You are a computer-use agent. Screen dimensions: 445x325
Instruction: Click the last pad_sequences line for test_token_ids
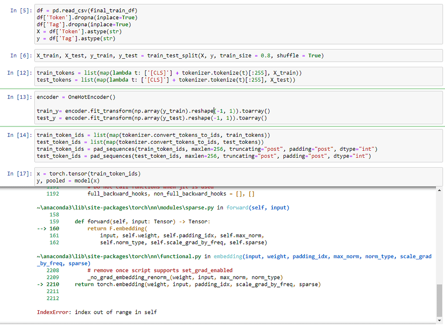(x=204, y=156)
